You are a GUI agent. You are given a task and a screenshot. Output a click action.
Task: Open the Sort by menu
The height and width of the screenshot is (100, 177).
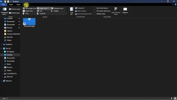[x=72, y=11]
